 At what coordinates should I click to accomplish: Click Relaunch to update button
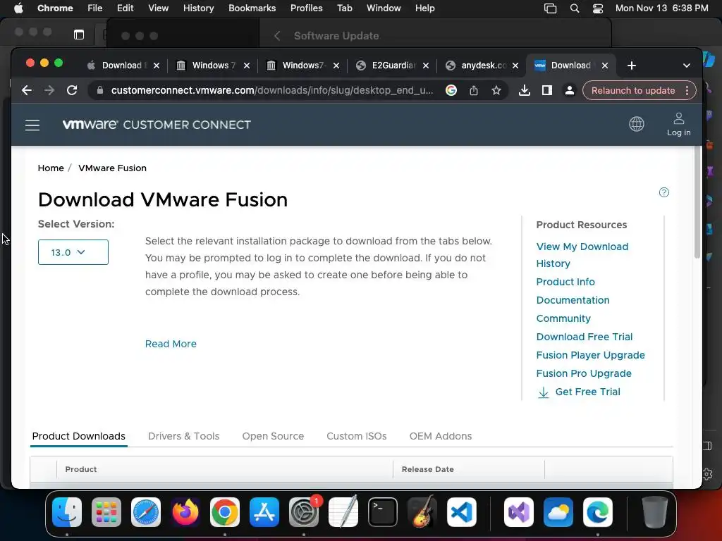point(633,91)
